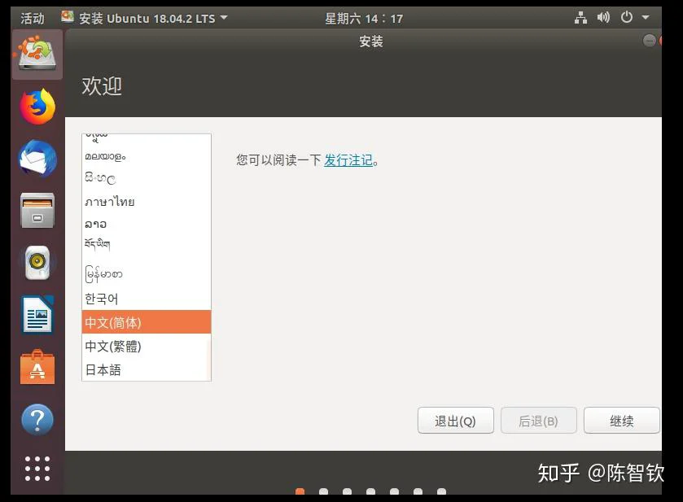683x502 pixels.
Task: Click the 继续 continue button
Action: tap(622, 421)
